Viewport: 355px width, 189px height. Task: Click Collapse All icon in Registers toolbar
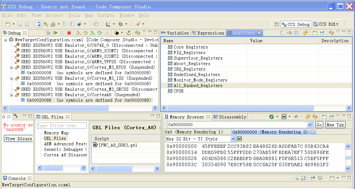[x=296, y=33]
